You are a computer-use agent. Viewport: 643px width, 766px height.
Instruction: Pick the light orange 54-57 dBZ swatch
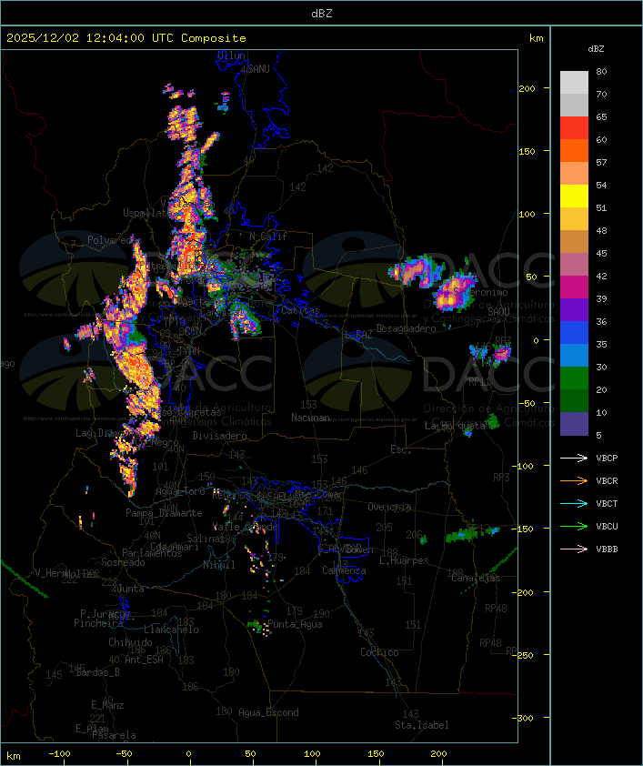click(574, 174)
